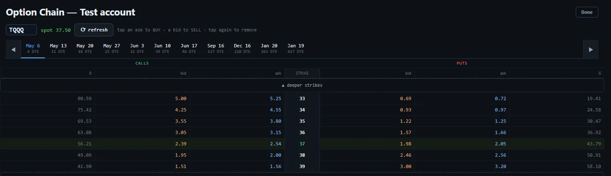The image size is (611, 176).
Task: Click the left arrow to see earlier expirations
Action: pos(13,49)
